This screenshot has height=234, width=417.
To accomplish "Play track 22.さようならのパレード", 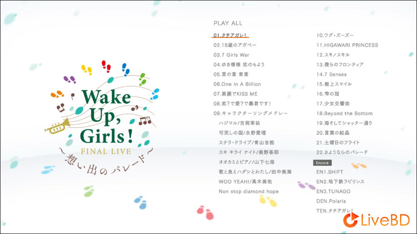I will click(342, 152).
